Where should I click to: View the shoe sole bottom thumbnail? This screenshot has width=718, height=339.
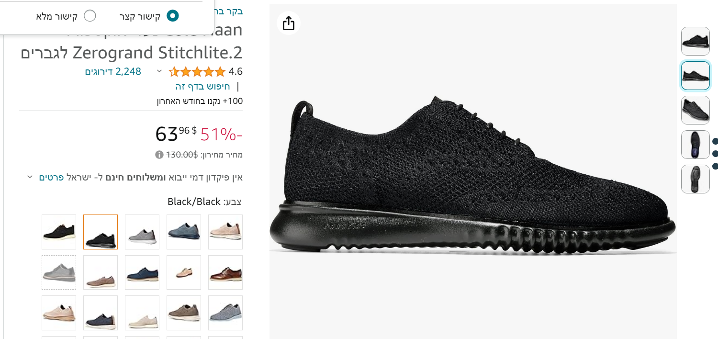[696, 179]
